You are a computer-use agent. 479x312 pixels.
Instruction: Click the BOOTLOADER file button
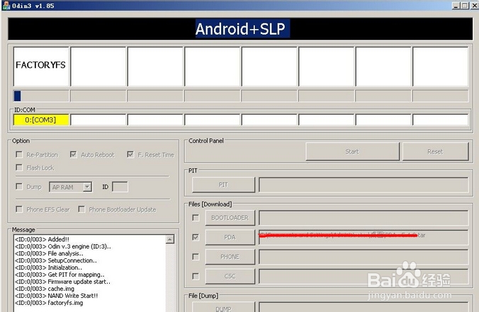(x=230, y=218)
